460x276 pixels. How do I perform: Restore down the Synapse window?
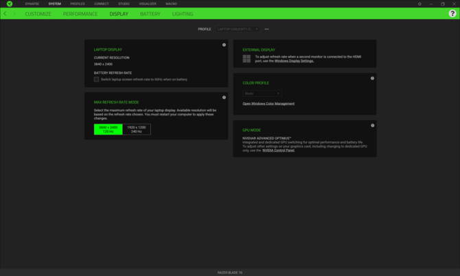point(443,4)
